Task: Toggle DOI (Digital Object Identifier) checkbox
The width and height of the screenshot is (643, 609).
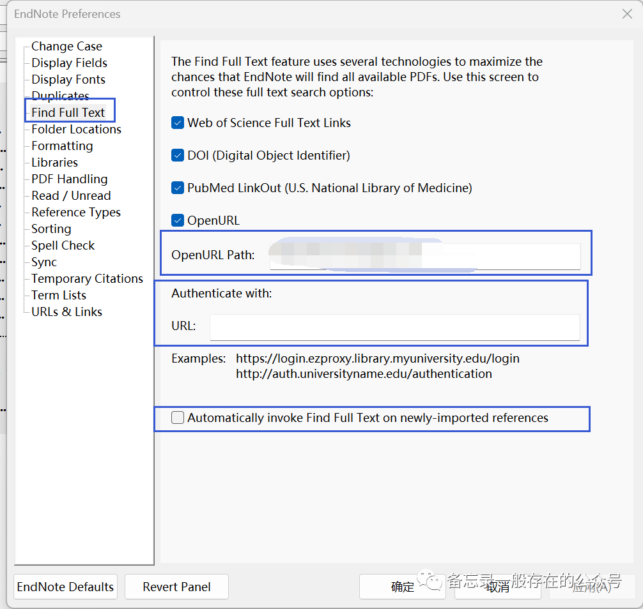Action: pyautogui.click(x=178, y=155)
